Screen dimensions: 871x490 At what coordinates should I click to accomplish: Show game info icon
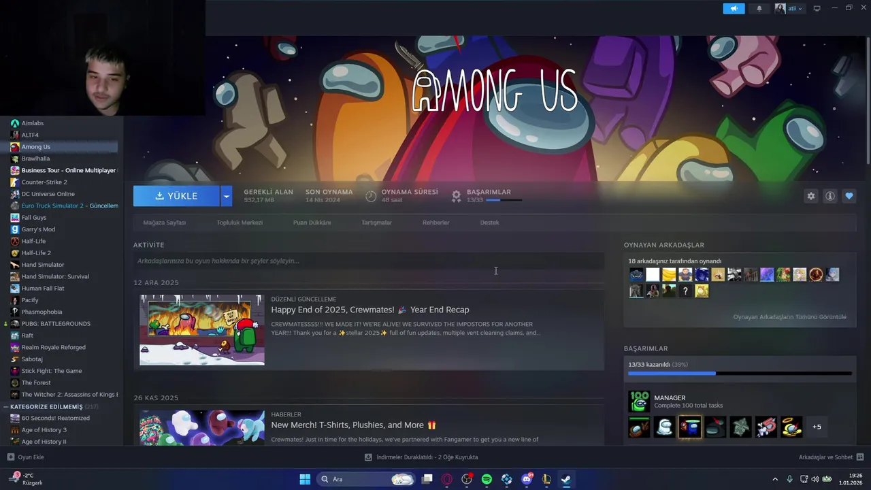point(830,196)
